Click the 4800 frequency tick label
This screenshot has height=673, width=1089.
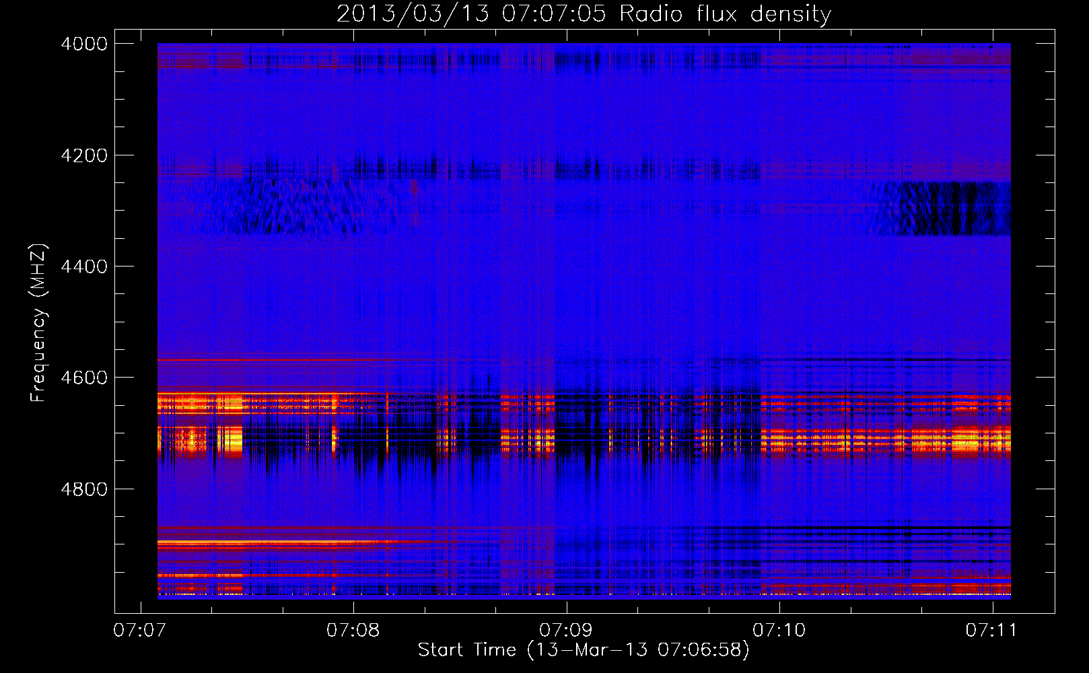tap(84, 489)
